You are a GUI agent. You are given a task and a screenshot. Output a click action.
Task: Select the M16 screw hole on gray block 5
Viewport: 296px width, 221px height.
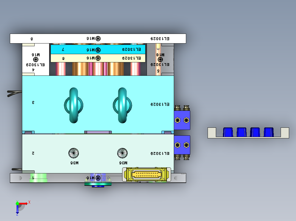(160, 60)
